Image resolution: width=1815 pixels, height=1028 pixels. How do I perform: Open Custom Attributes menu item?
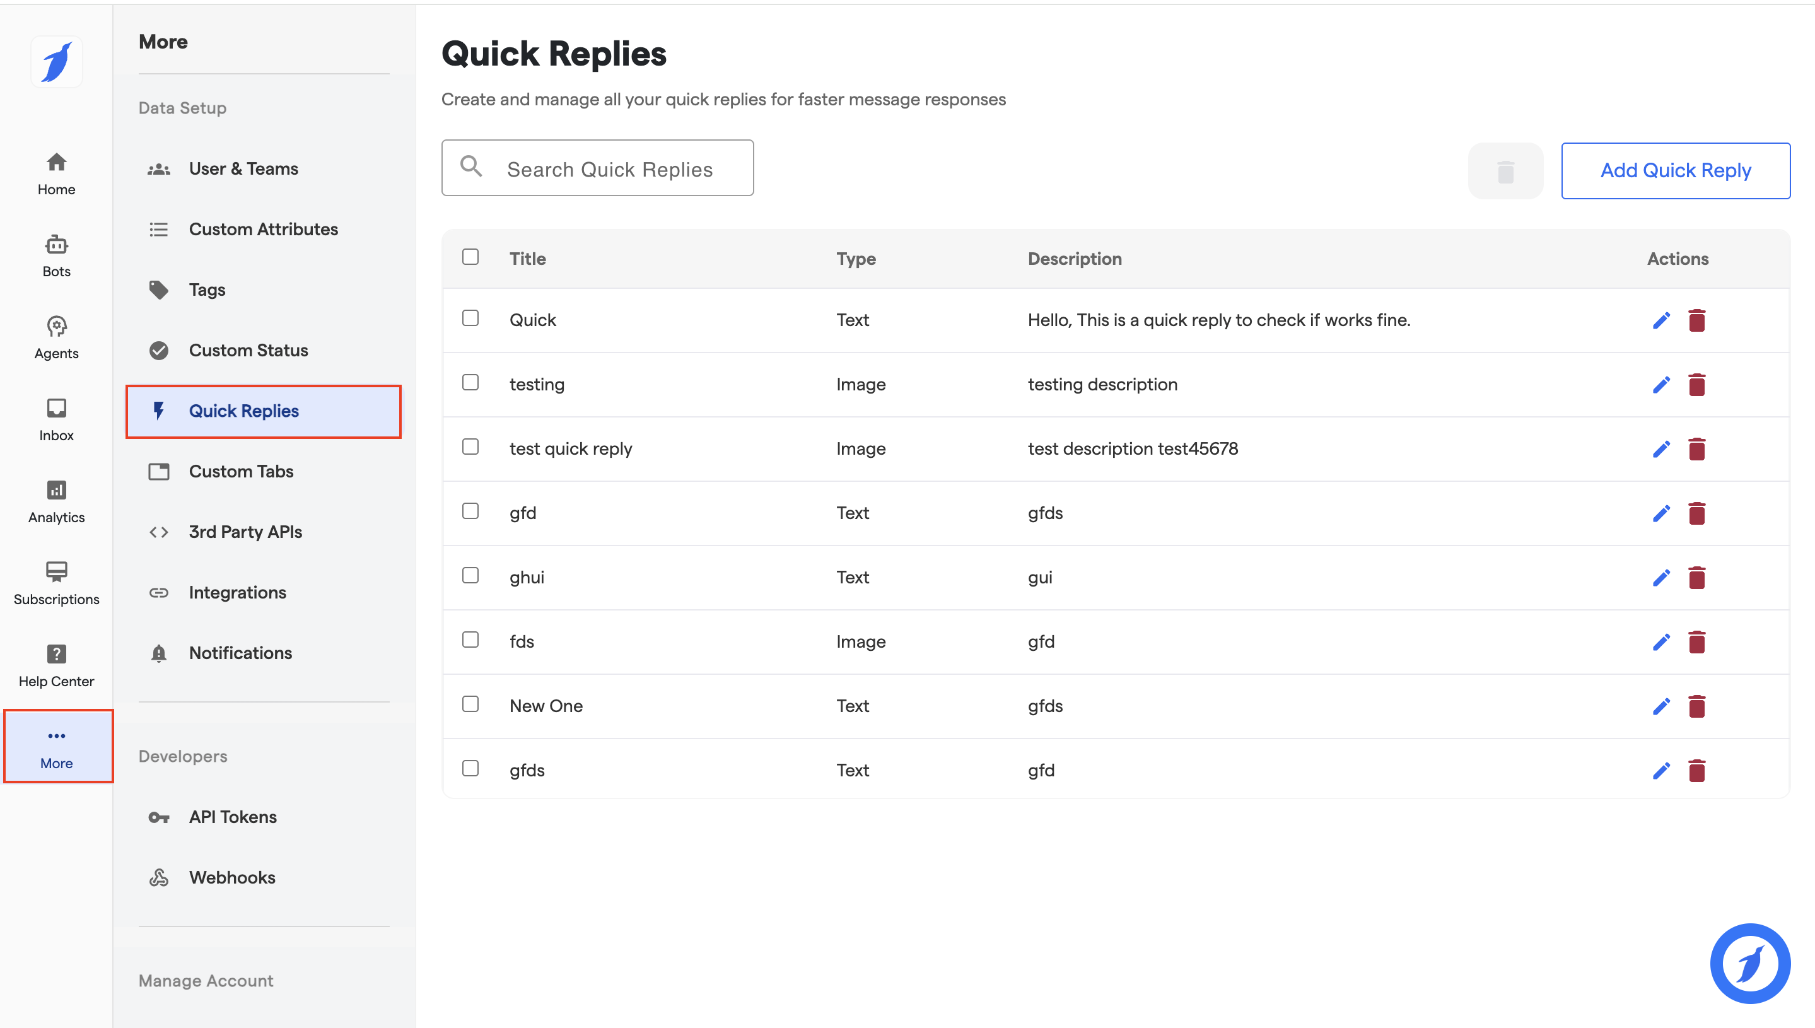(x=262, y=230)
